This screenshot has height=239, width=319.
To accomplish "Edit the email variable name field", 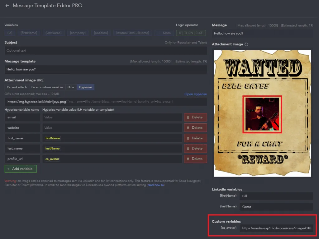I will 22,117.
